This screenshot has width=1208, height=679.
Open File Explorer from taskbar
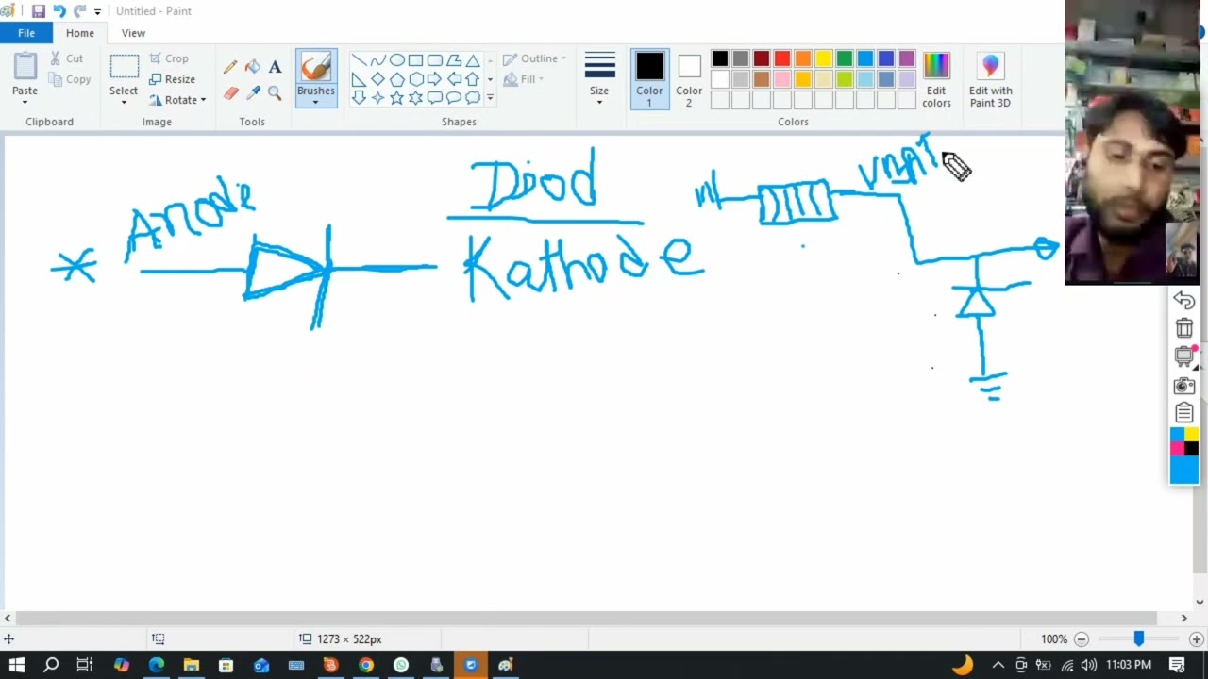pos(192,665)
